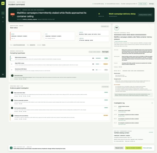The height and width of the screenshot is (153, 157).
Task: Click the Evidence-gated investigation heading
Action: 19,88
